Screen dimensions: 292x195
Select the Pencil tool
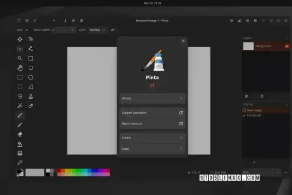20,125
